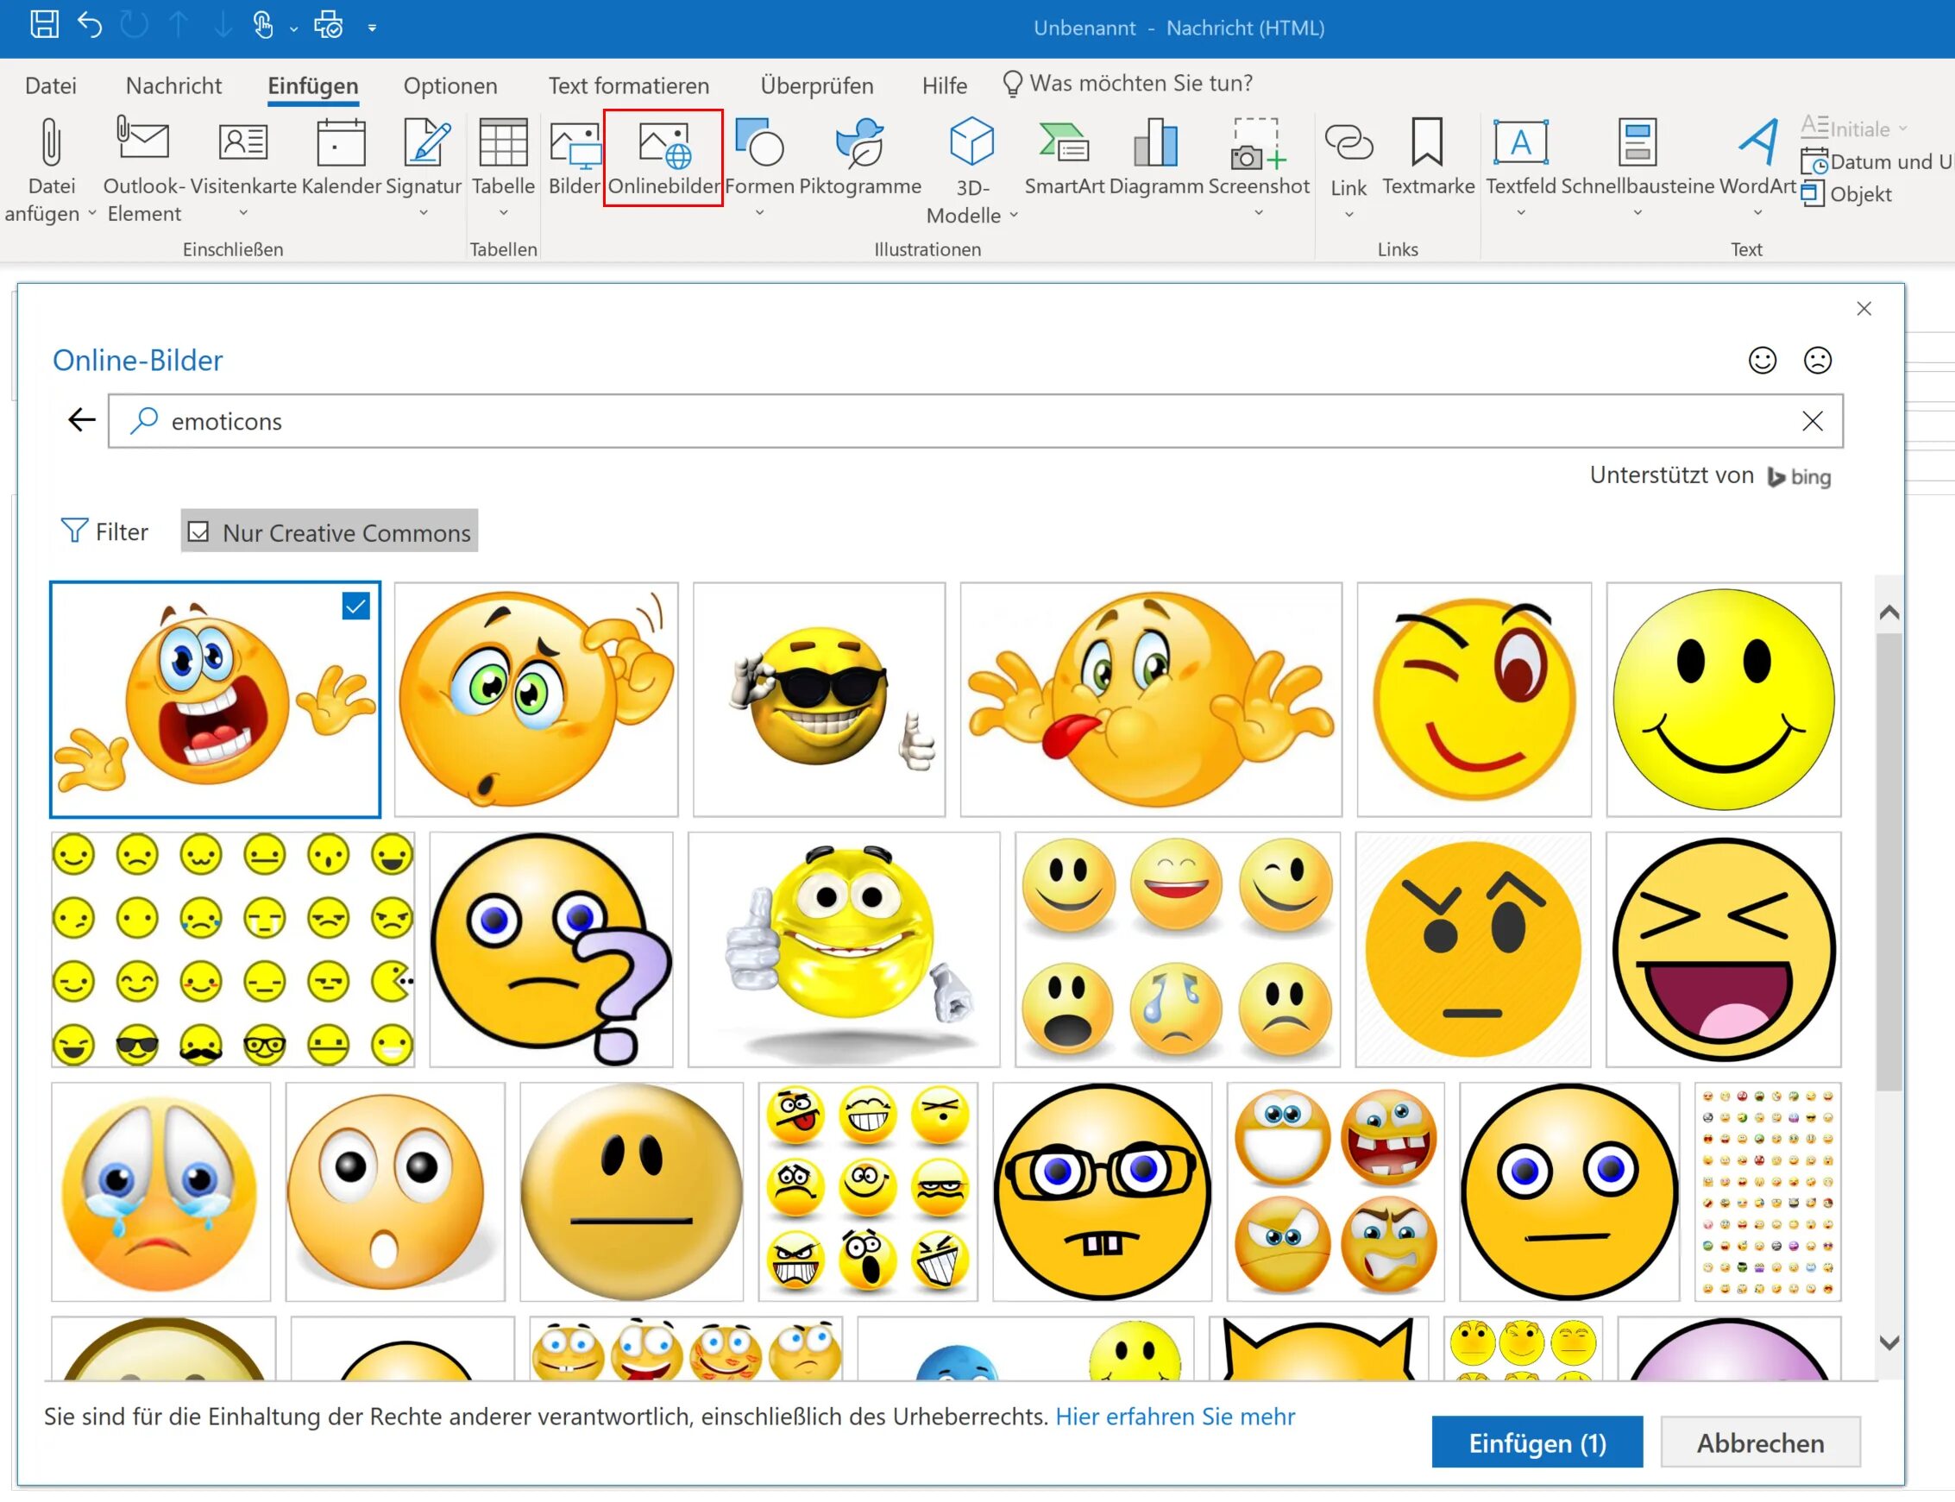Screen dimensions: 1955x1502
Task: Open the Text formatieren tab
Action: pos(628,85)
